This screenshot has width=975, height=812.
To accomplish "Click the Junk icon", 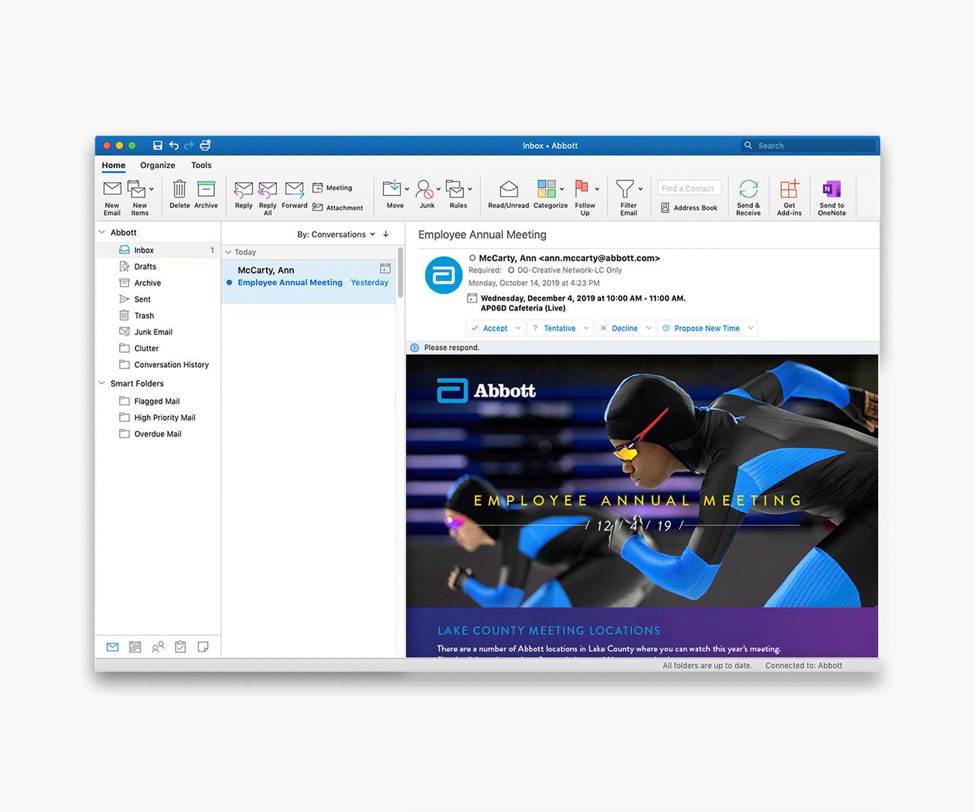I will coord(425,189).
